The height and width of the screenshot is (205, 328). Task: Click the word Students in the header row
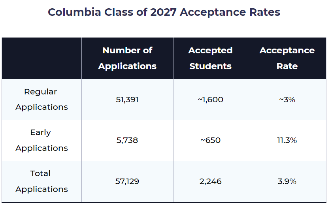[x=210, y=66]
